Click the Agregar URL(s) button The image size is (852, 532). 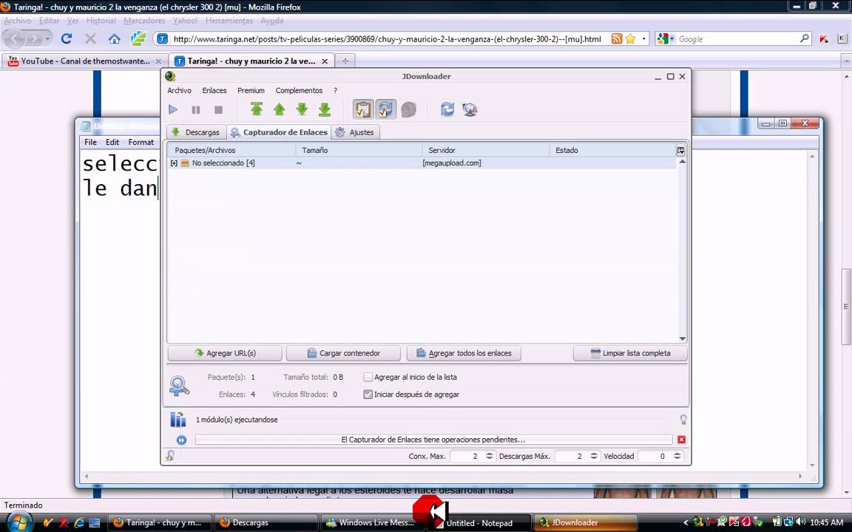[x=225, y=353]
